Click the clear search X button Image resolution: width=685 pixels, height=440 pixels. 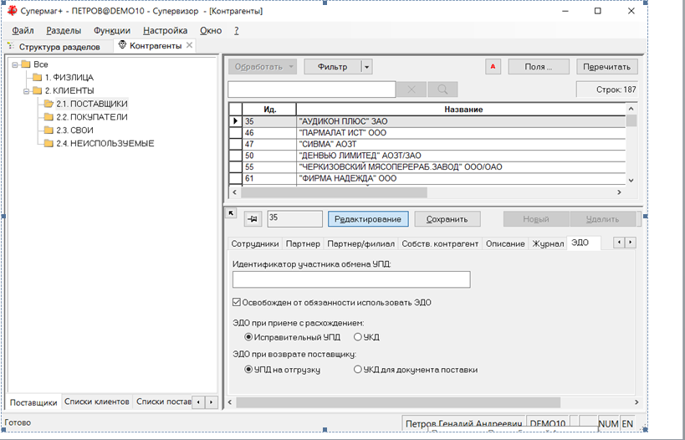412,90
